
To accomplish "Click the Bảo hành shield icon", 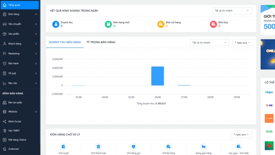I will pos(5,63).
